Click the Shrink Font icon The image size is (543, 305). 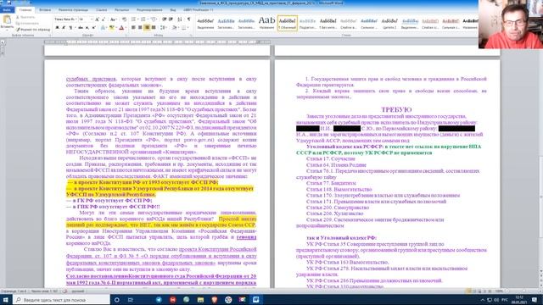coord(104,19)
